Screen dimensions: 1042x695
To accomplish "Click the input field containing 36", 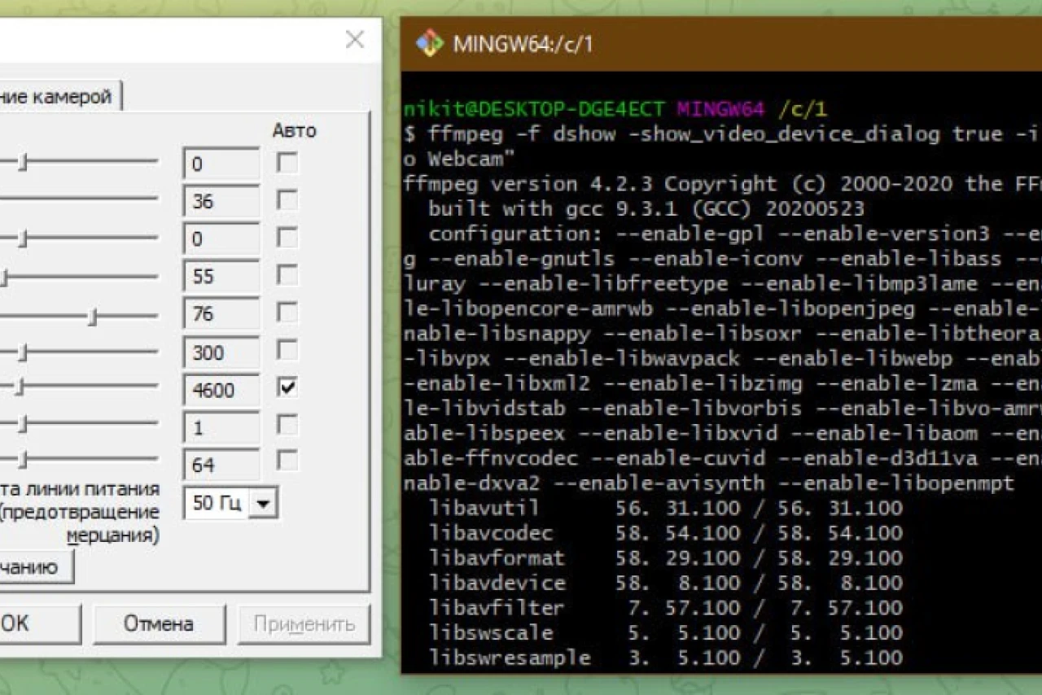I will pyautogui.click(x=221, y=201).
